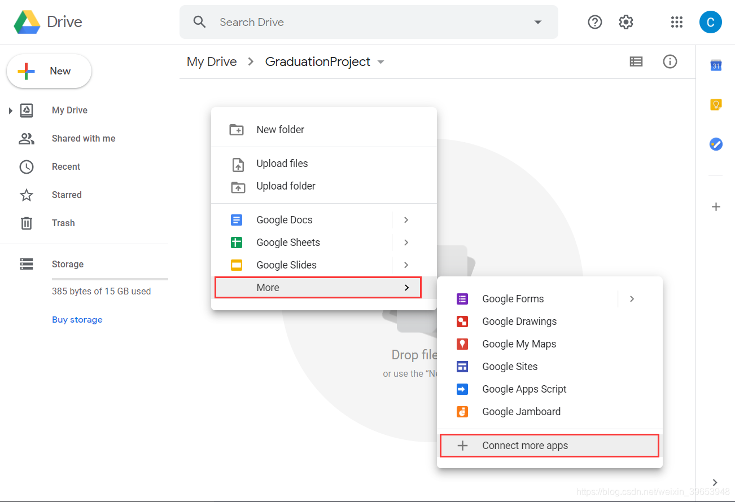Screen dimensions: 735x502
Task: Expand Google Slides submenu arrow
Action: 406,265
